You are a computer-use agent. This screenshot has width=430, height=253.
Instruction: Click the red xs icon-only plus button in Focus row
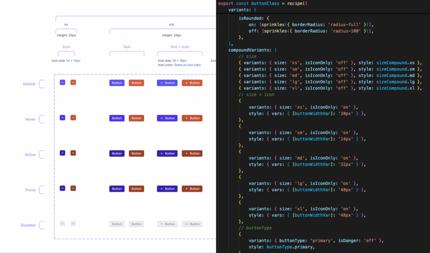coord(73,188)
